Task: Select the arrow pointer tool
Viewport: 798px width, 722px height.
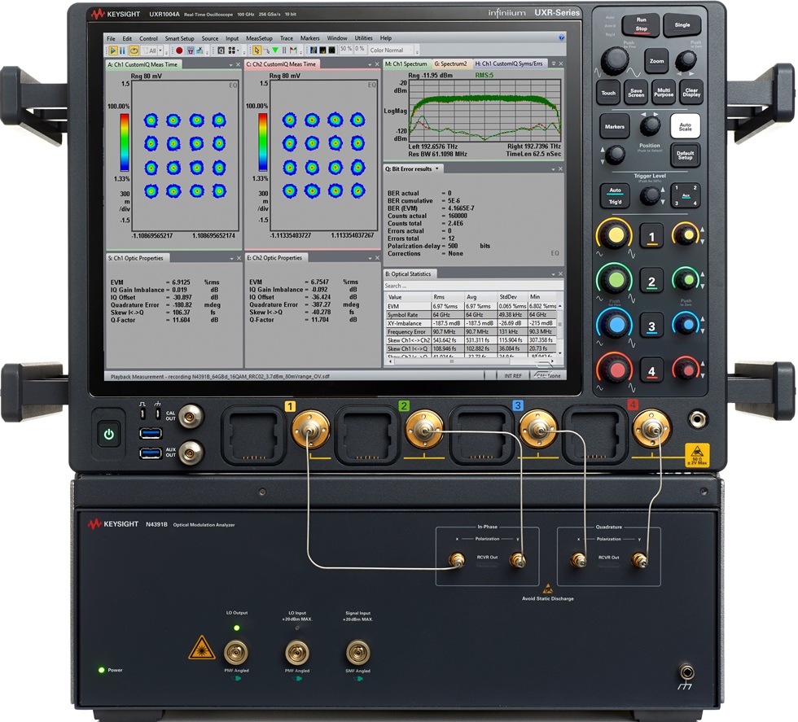Action: pyautogui.click(x=256, y=50)
